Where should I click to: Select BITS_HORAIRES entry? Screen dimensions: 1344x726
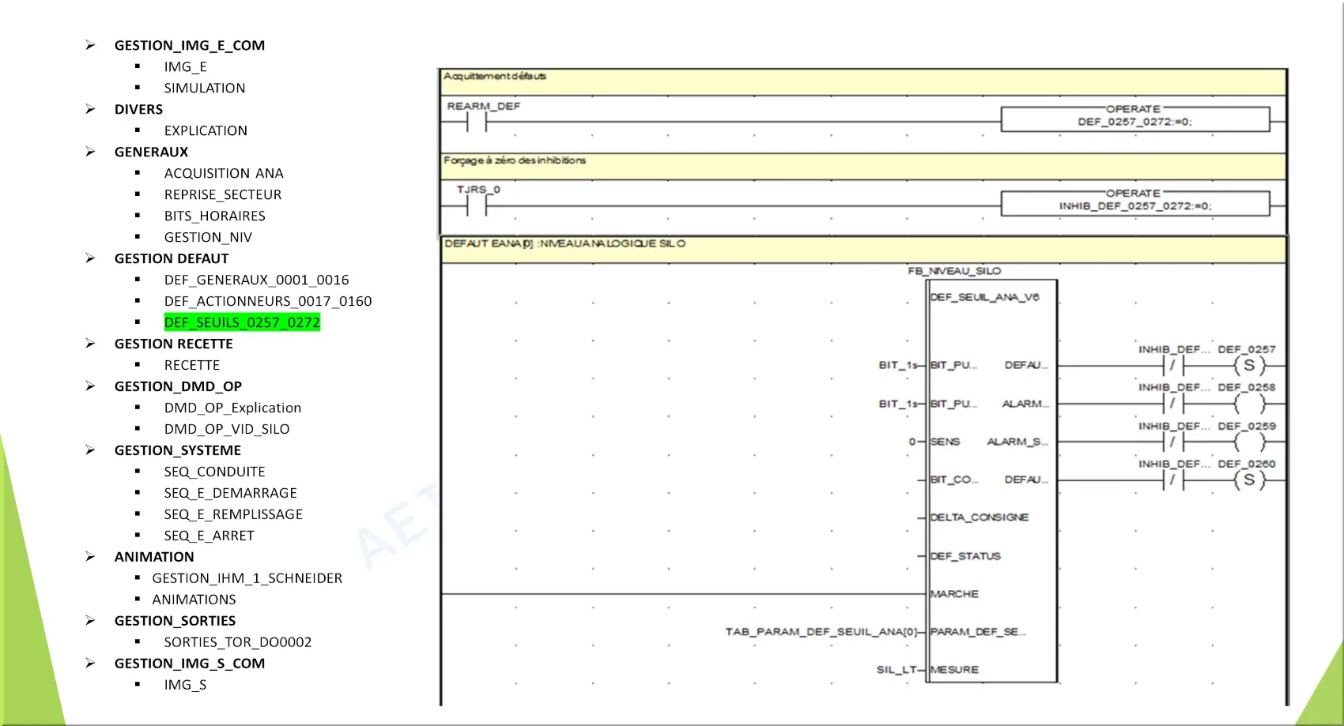click(x=215, y=216)
